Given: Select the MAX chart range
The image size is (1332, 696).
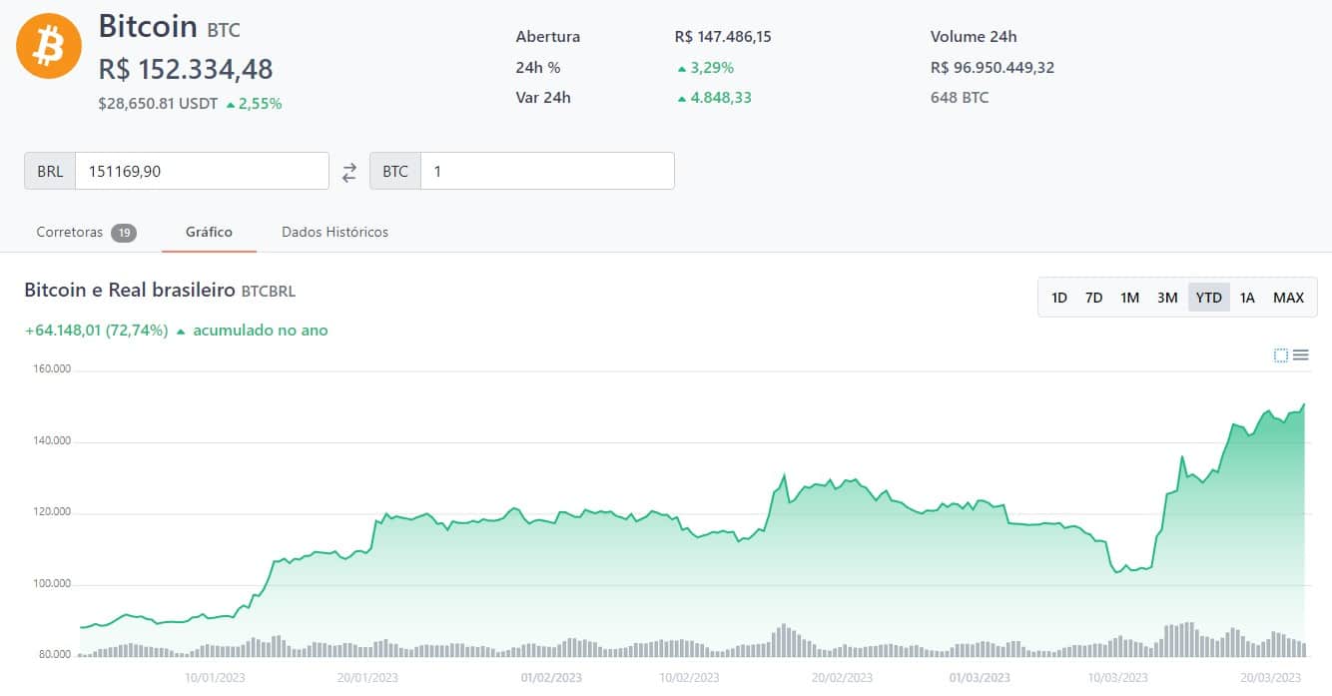Looking at the screenshot, I should click(1288, 298).
